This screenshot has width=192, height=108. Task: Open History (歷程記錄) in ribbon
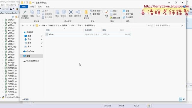pos(115,18)
